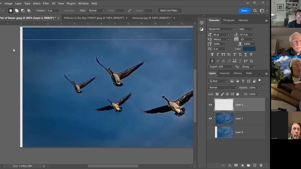Toggle Superscript text style
This screenshot has height=169, width=301.
tap(235, 54)
